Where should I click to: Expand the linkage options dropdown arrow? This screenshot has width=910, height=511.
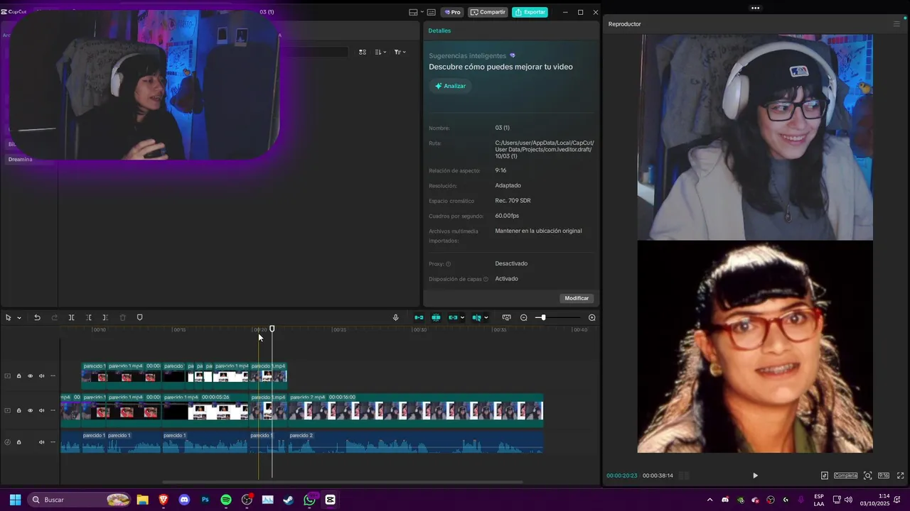(x=462, y=318)
